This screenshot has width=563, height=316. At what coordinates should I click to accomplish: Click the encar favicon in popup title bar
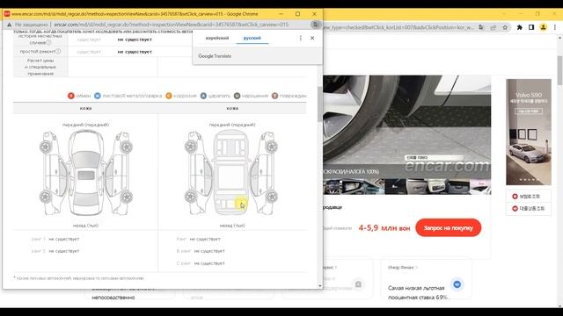click(7, 14)
